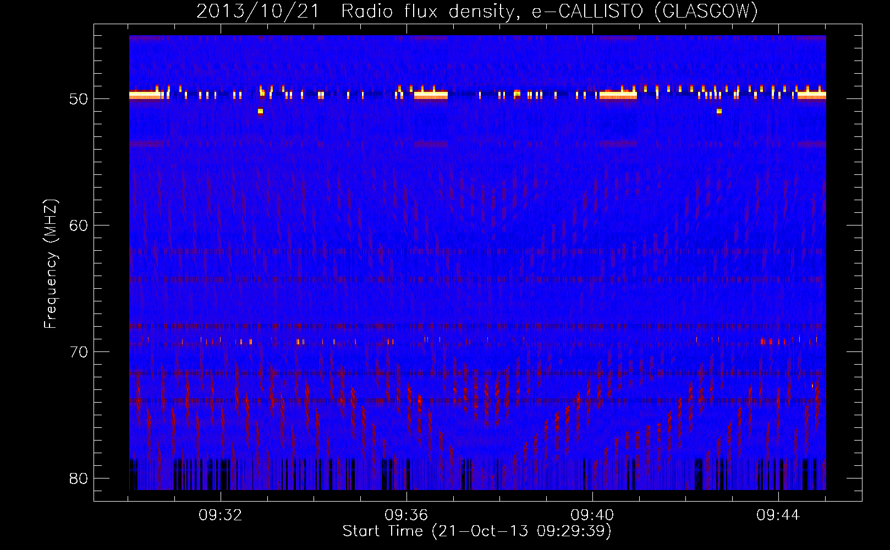Click the 70 frequency tick label
Image resolution: width=890 pixels, height=550 pixels.
[79, 352]
